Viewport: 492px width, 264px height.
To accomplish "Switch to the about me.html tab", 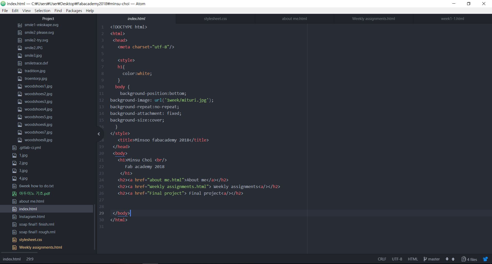I will click(x=294, y=19).
